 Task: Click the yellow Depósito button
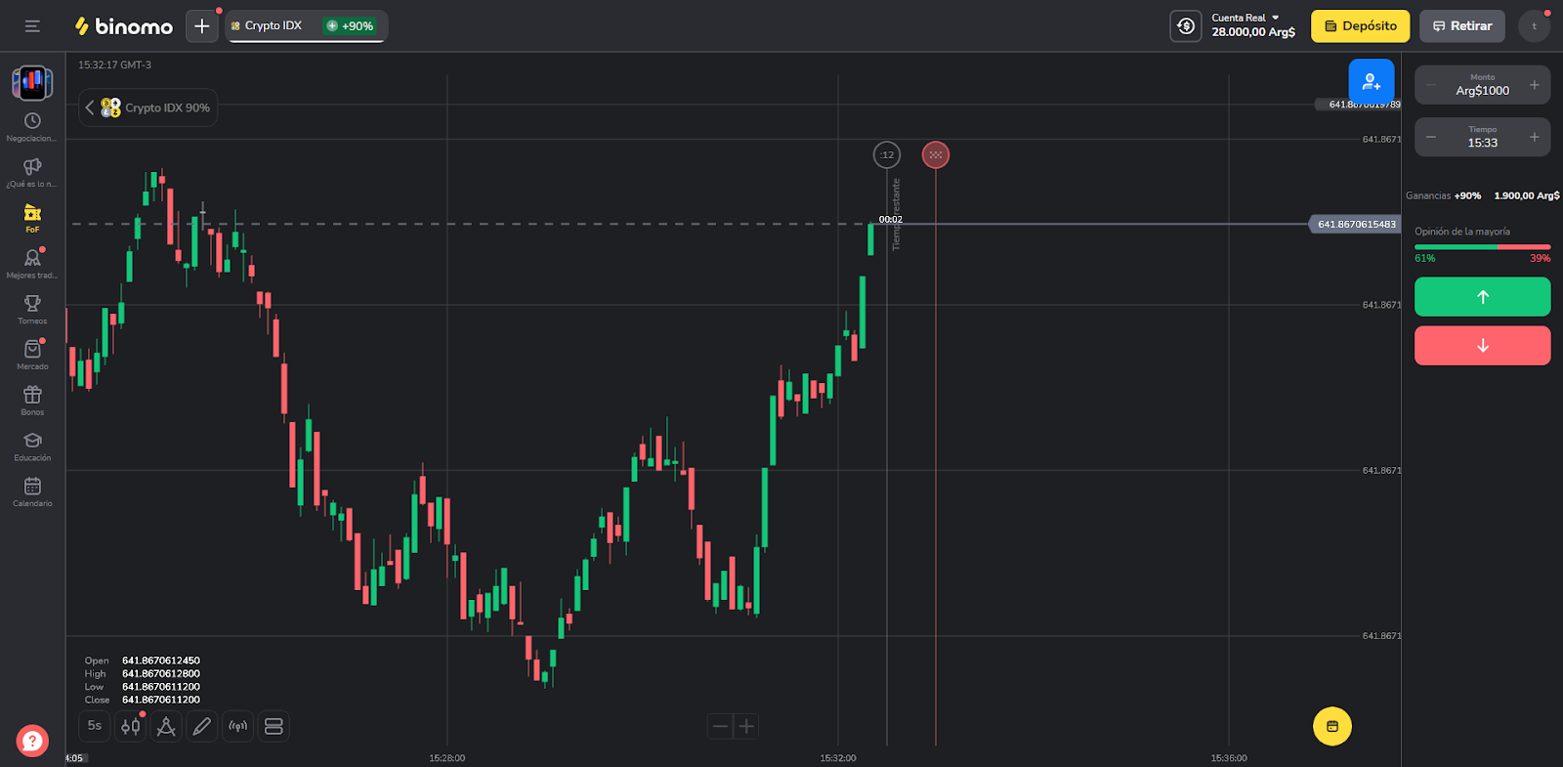pos(1360,26)
